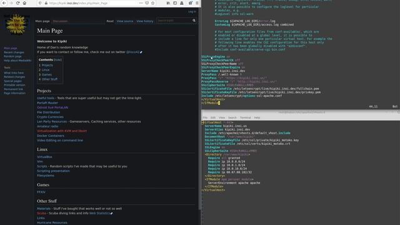Viewport: 400px width, 225px height.
Task: Click the wiki search magnifier button
Action: click(x=194, y=21)
